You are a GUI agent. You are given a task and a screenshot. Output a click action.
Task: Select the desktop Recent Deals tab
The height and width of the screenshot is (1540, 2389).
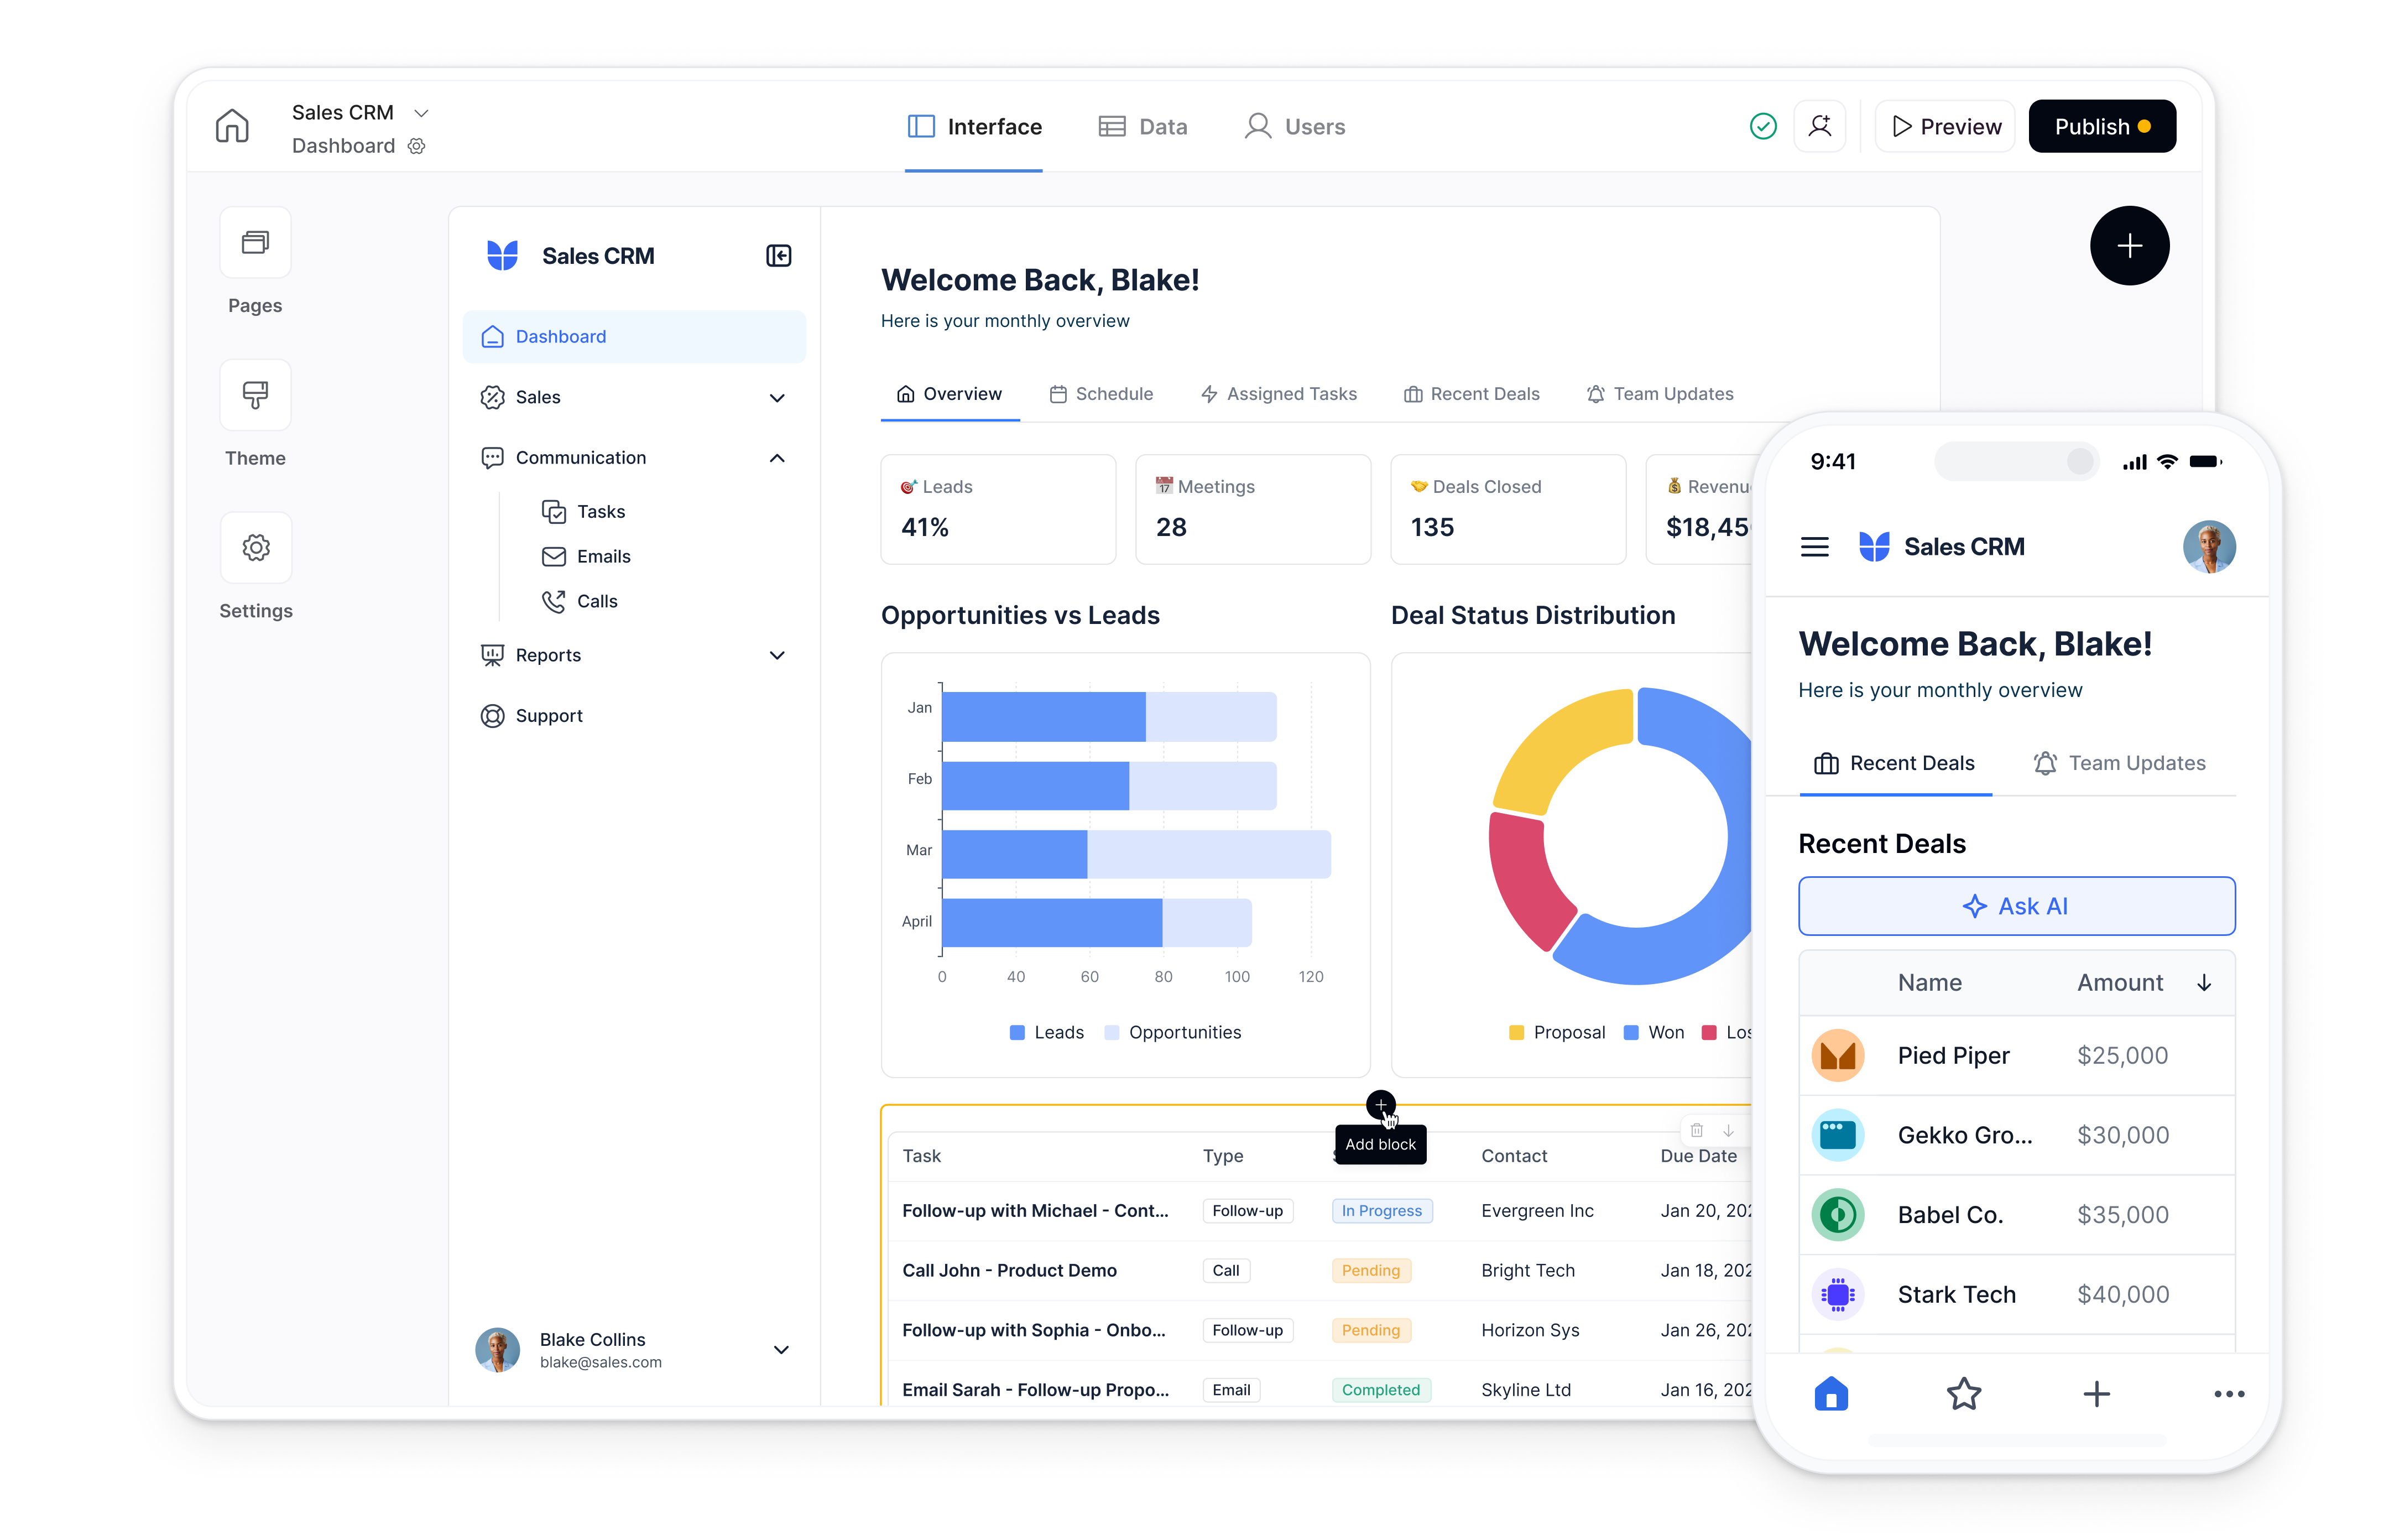[x=1472, y=394]
